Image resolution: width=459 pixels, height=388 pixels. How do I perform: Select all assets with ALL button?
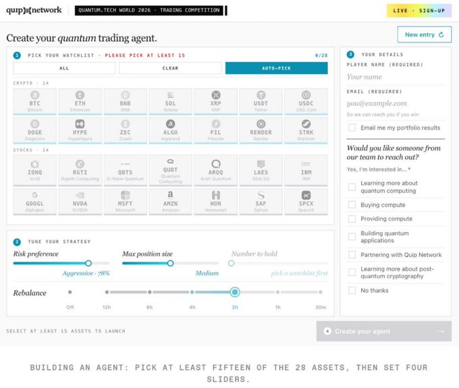(64, 68)
